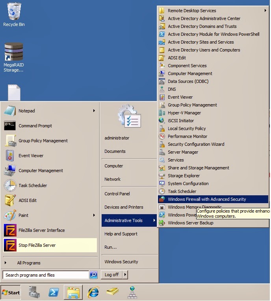The width and height of the screenshot is (271, 301).
Task: Click FileZilla Server Interface icon
Action: 10,230
